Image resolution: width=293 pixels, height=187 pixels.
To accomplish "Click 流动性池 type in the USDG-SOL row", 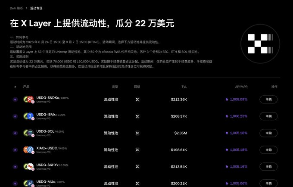I will click(111, 133).
